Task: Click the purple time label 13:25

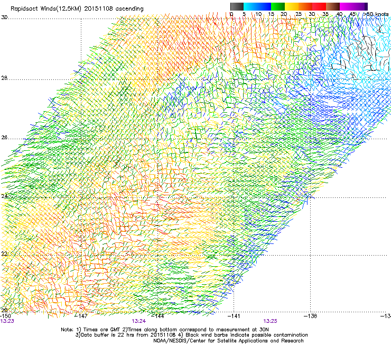Action: (271, 321)
